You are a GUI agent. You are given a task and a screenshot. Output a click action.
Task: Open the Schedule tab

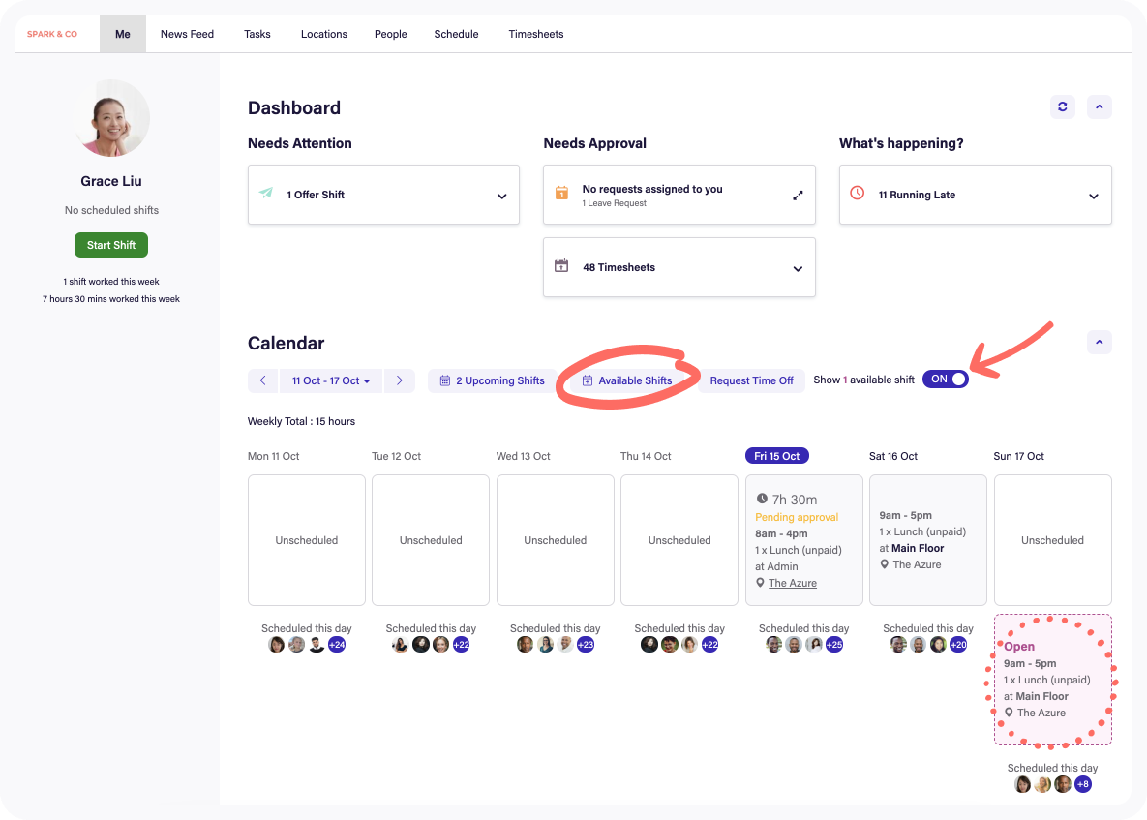tap(457, 34)
